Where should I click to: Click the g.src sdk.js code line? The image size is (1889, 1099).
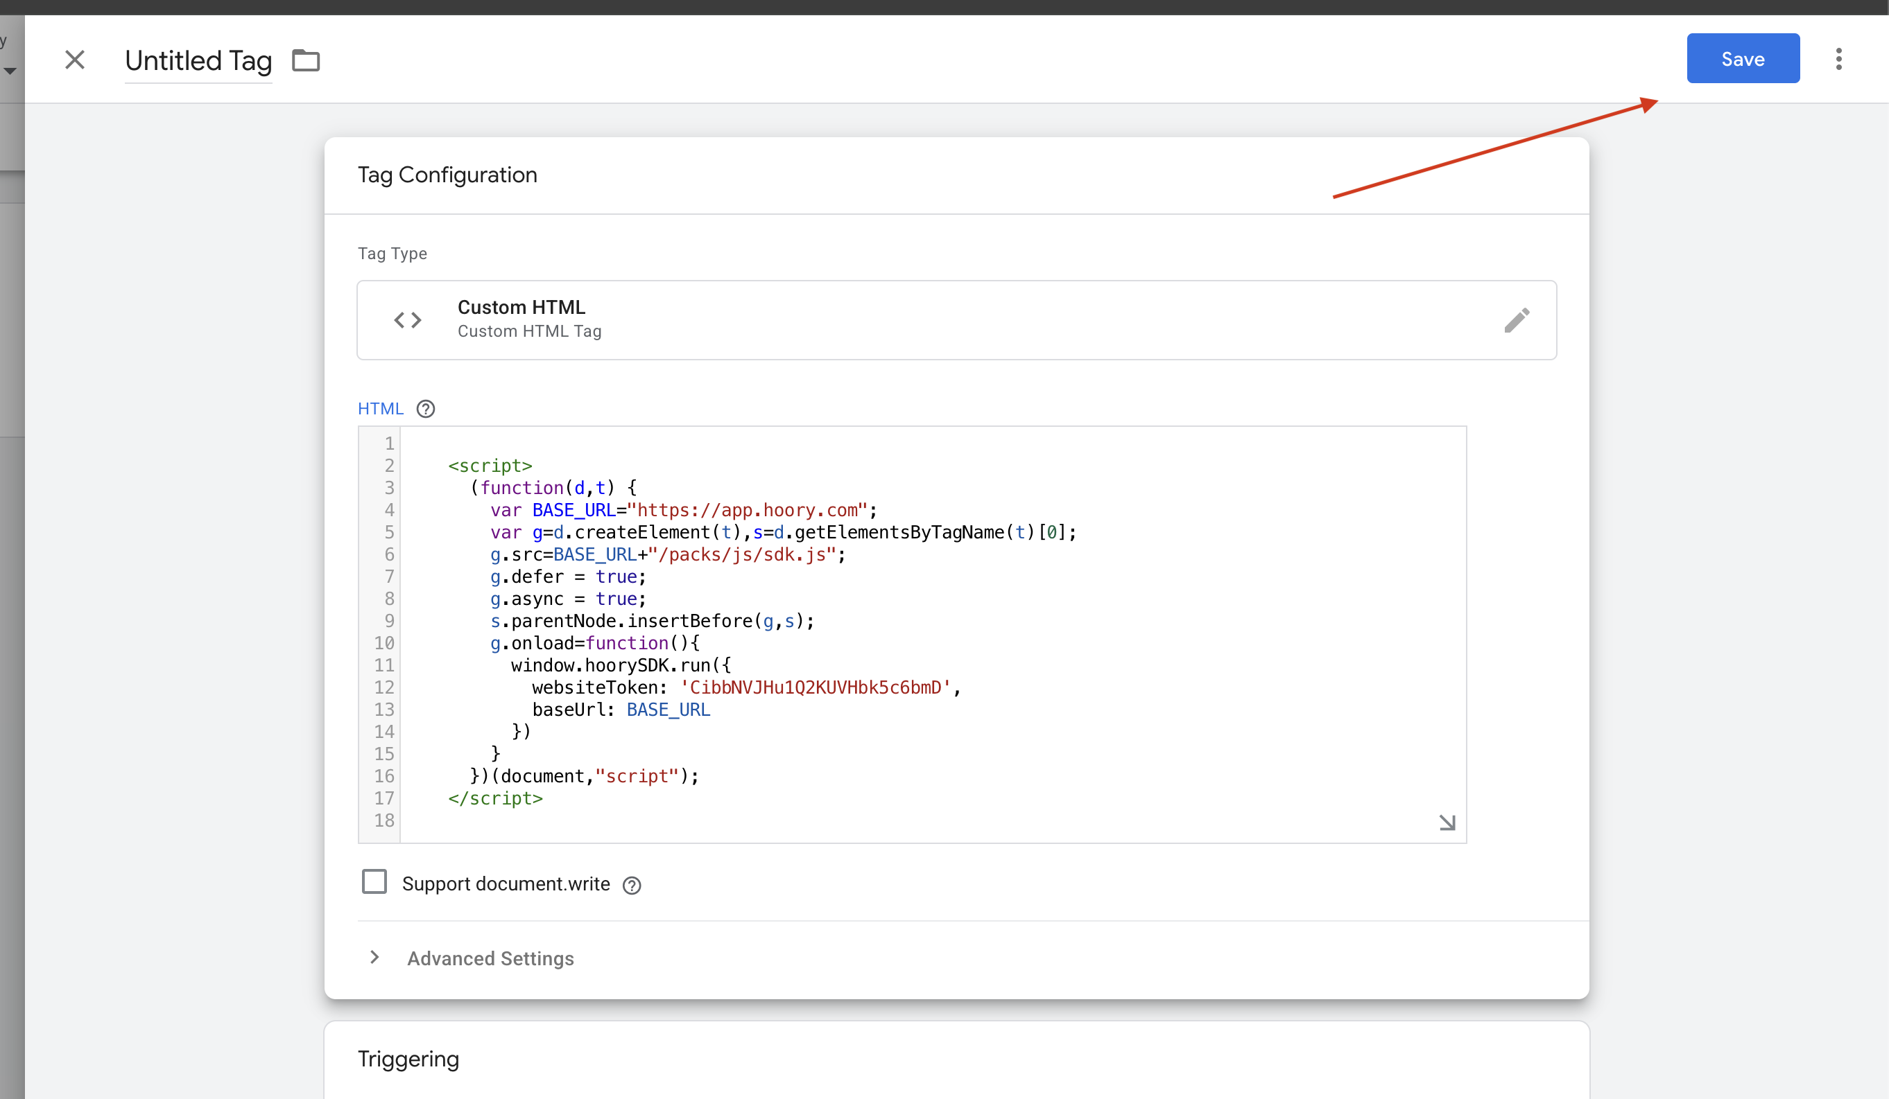pyautogui.click(x=668, y=555)
